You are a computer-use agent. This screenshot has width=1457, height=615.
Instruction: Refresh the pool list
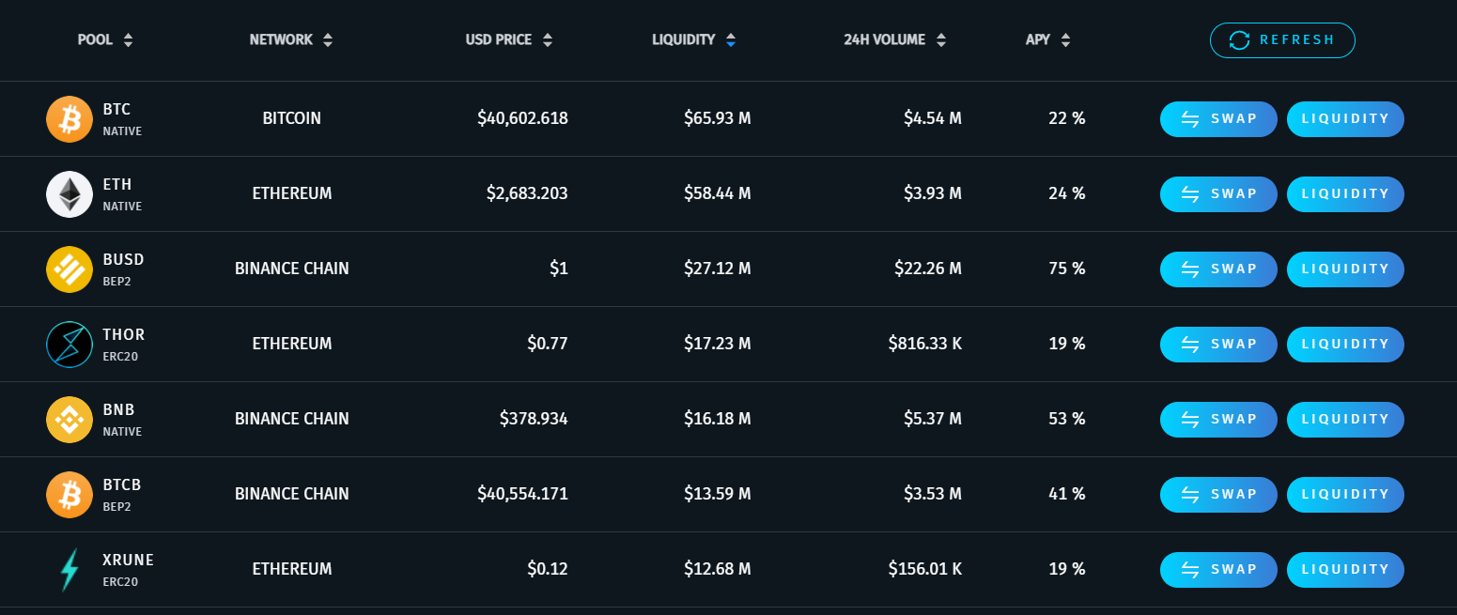tap(1282, 40)
